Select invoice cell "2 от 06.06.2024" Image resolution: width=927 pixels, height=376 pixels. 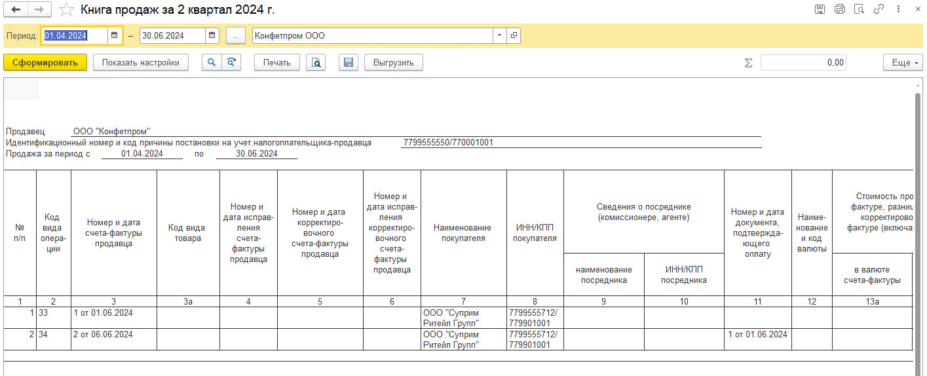(x=114, y=339)
